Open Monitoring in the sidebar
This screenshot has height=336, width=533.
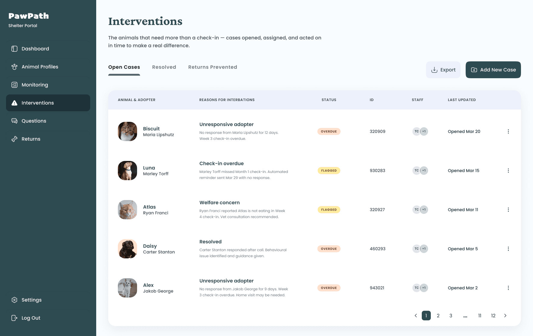click(48, 85)
